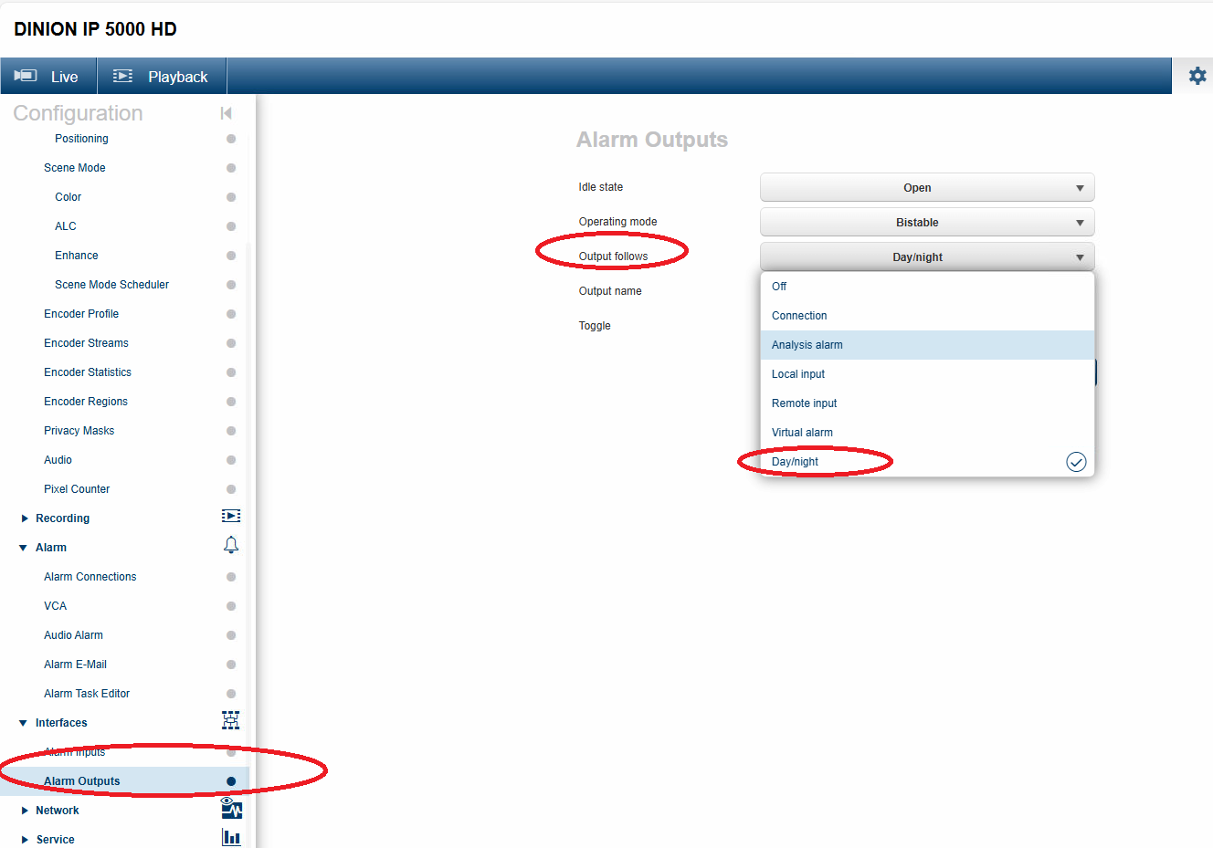Navigate to Alarm E-Mail page
This screenshot has width=1213, height=848.
click(75, 665)
